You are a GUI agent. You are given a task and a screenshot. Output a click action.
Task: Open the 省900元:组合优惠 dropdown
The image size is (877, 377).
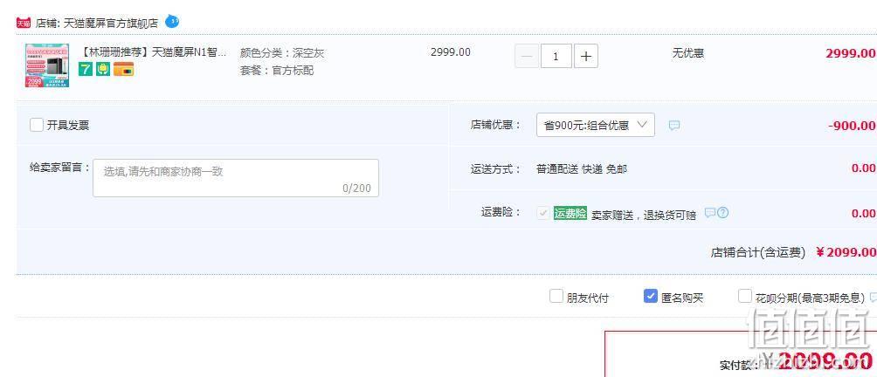point(595,125)
